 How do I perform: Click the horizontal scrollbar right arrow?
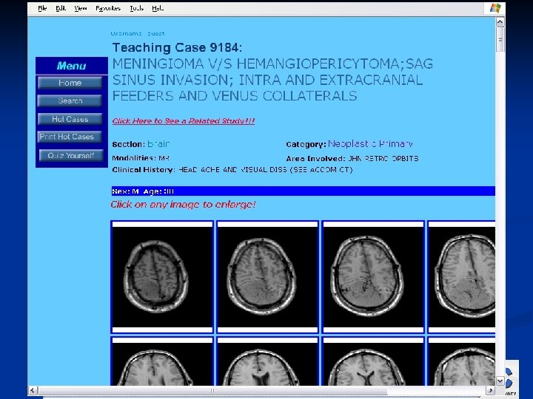490,390
